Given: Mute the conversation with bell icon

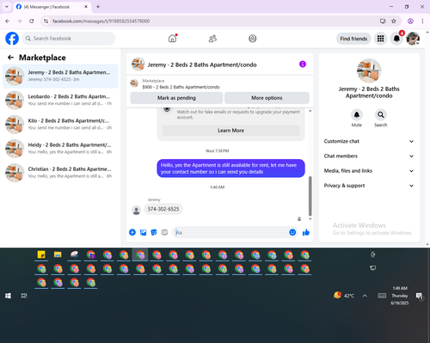Looking at the screenshot, I should 356,115.
